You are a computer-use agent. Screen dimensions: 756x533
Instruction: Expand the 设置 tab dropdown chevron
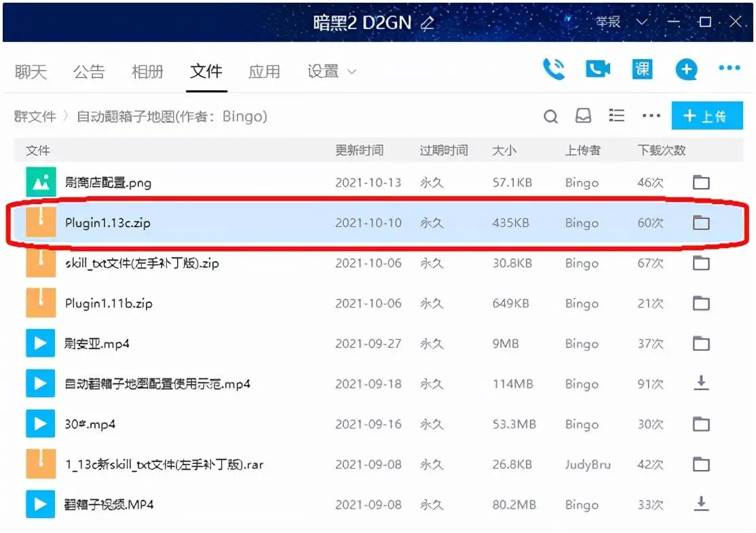(x=353, y=72)
